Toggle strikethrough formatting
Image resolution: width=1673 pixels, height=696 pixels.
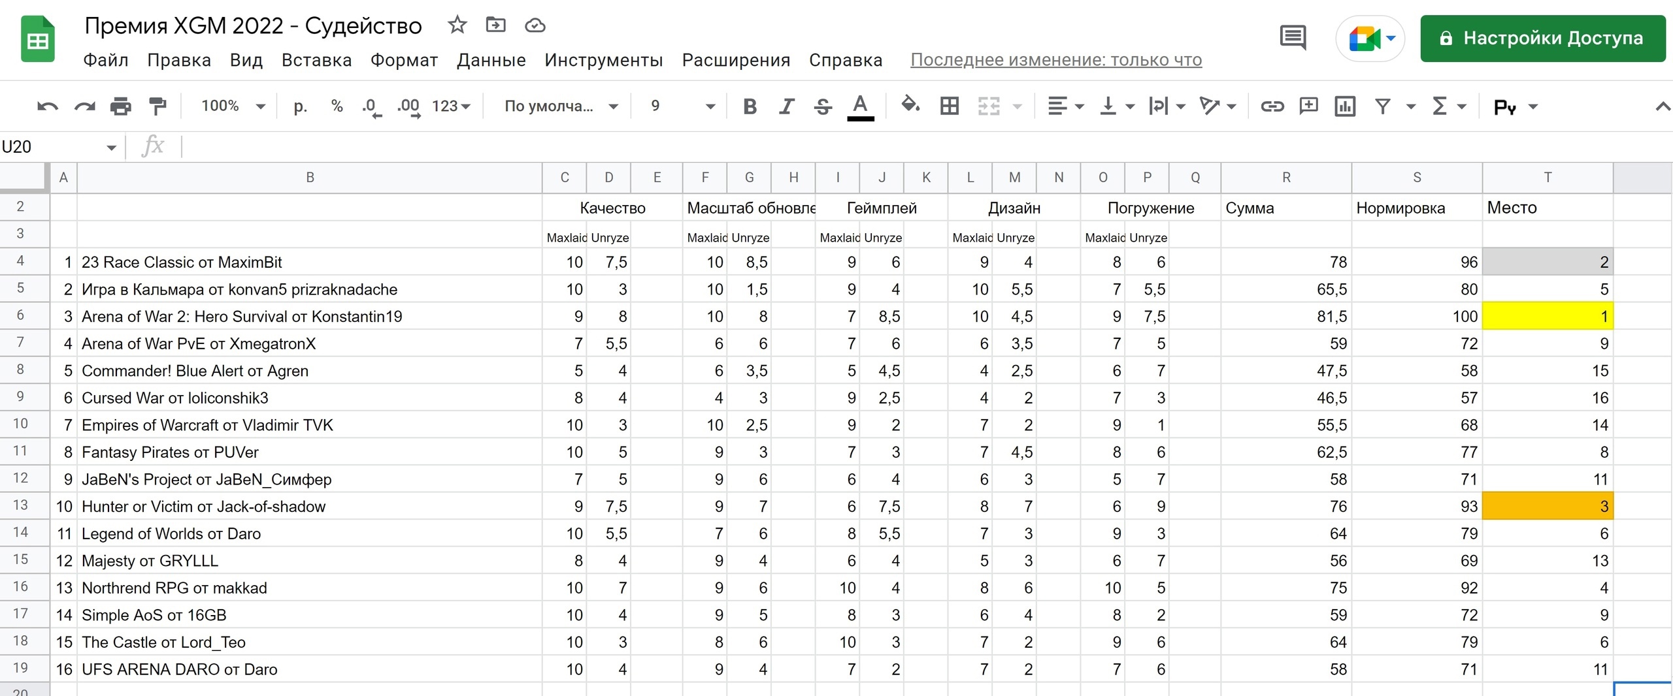pyautogui.click(x=823, y=106)
